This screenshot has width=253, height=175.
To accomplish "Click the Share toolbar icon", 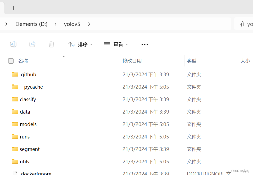I will coord(32,44).
